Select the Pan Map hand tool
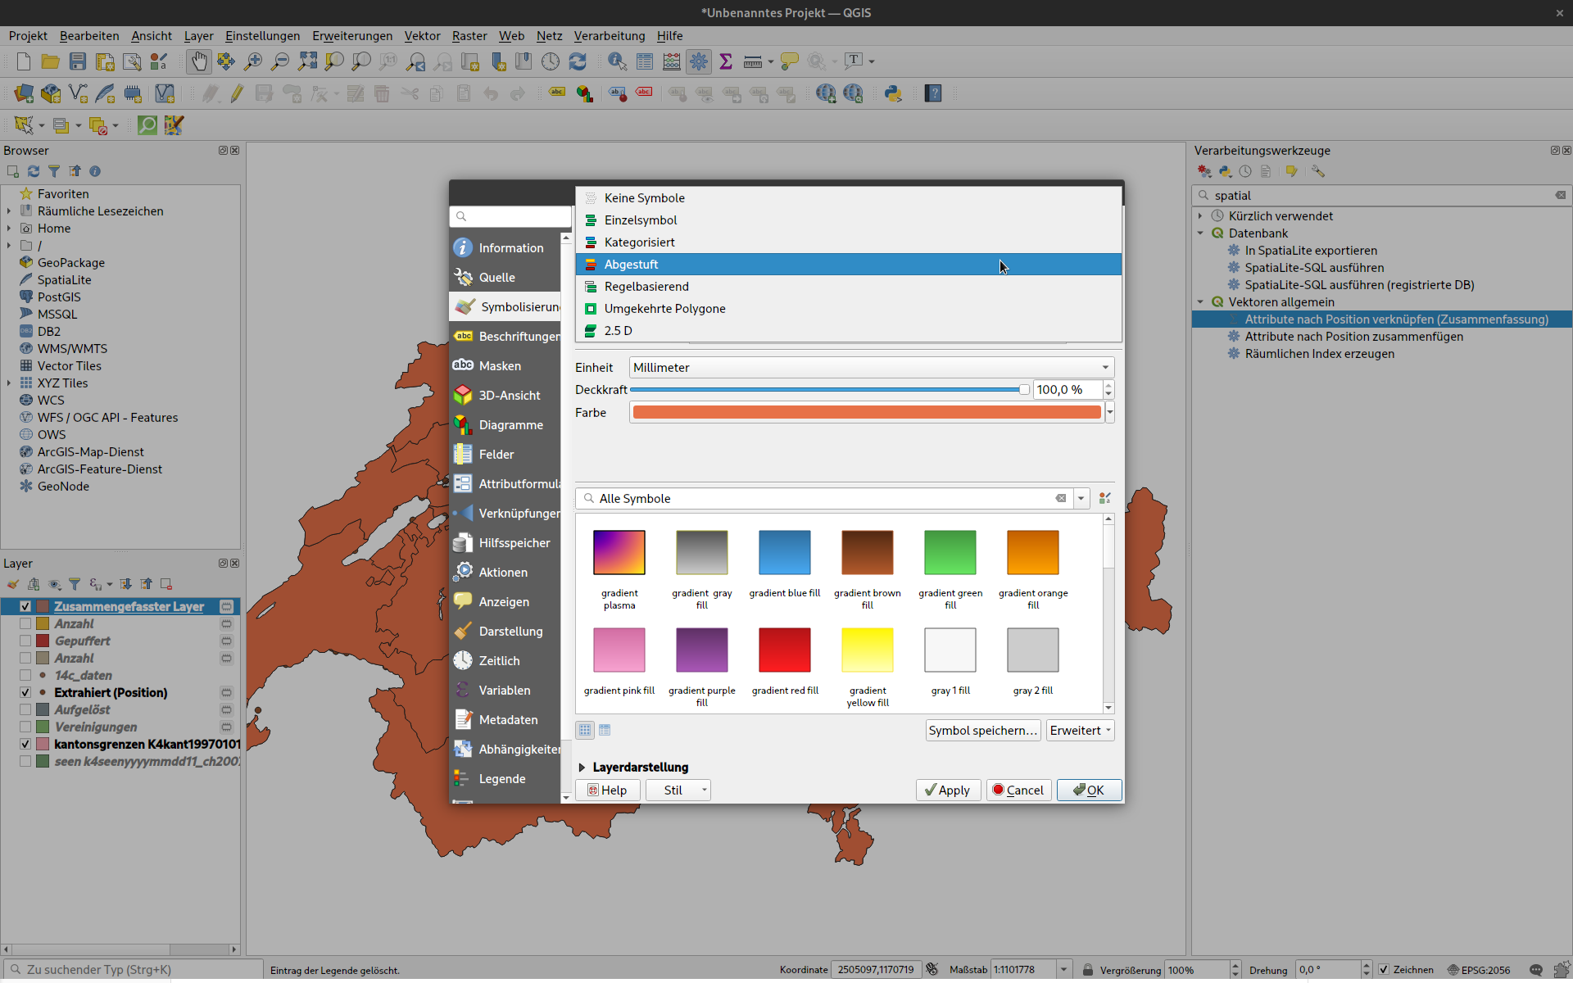Viewport: 1573px width, 983px height. [198, 61]
